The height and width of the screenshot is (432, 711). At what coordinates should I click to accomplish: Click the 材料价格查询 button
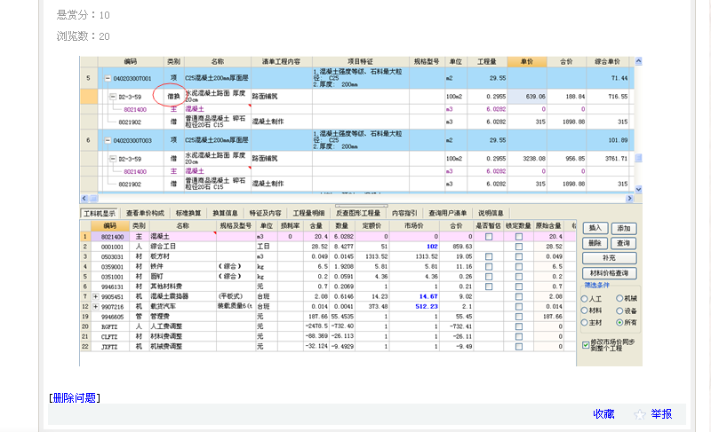pos(610,273)
